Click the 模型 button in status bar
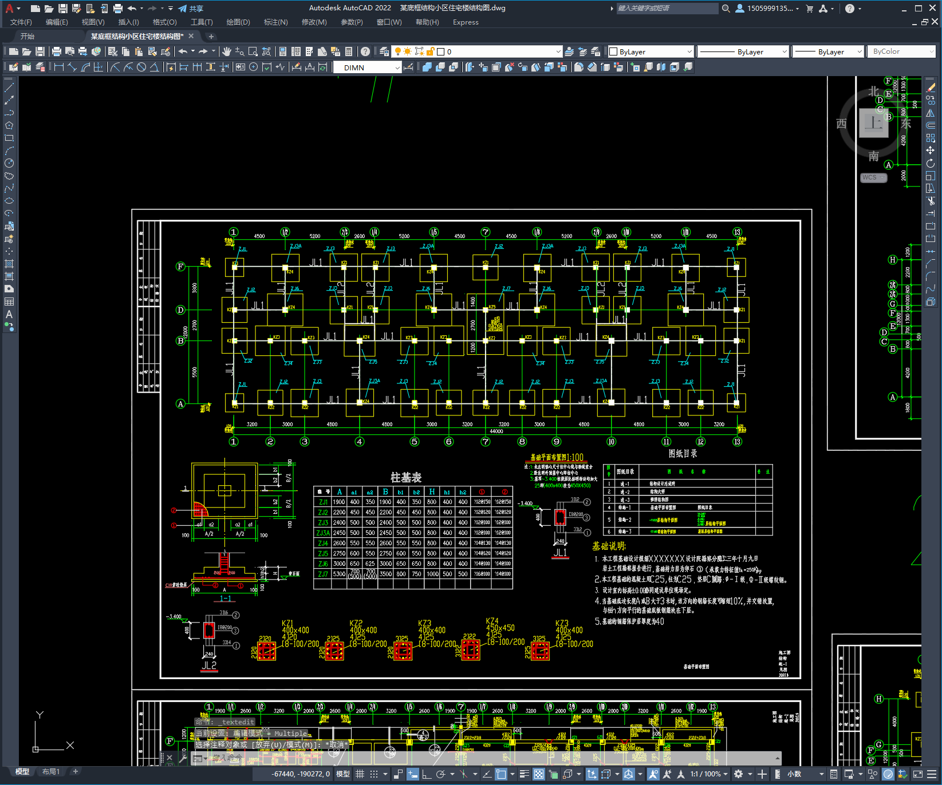The width and height of the screenshot is (942, 785). click(x=343, y=774)
